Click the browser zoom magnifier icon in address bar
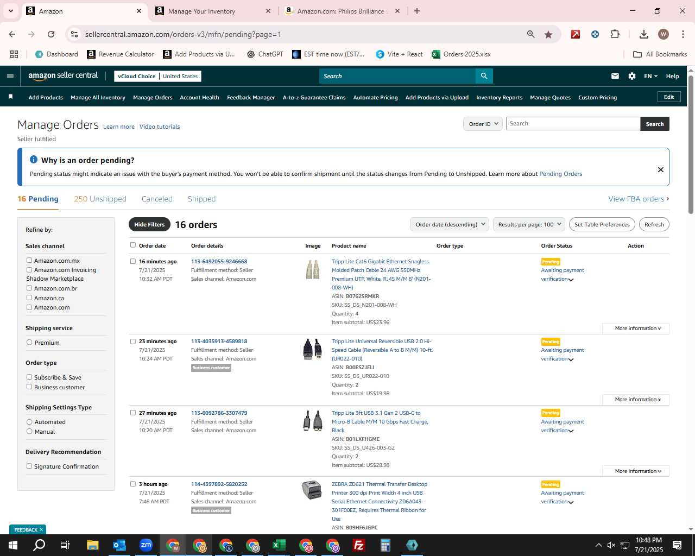Viewport: 695px width, 556px height. [x=531, y=34]
